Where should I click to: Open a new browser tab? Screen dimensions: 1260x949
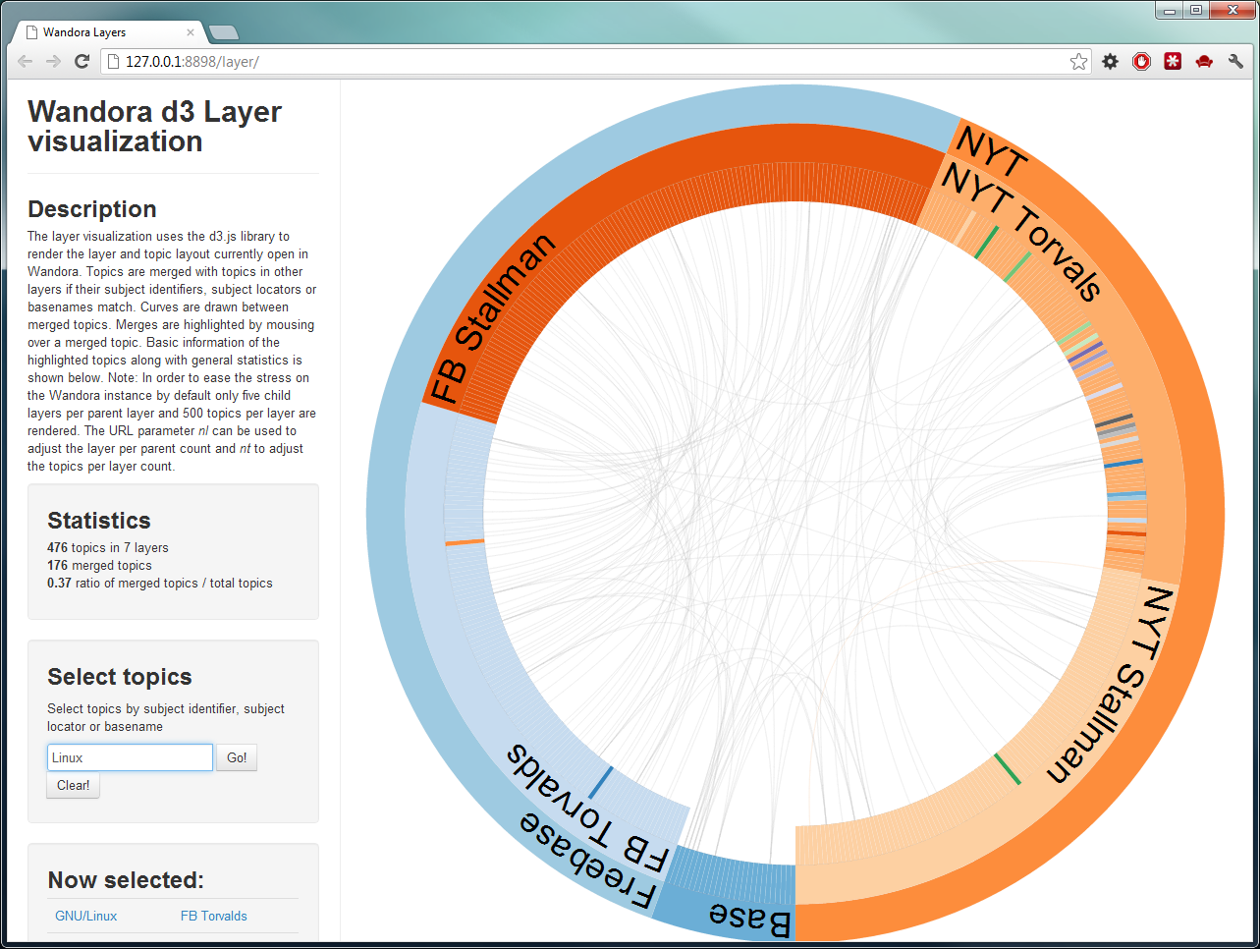tap(224, 32)
